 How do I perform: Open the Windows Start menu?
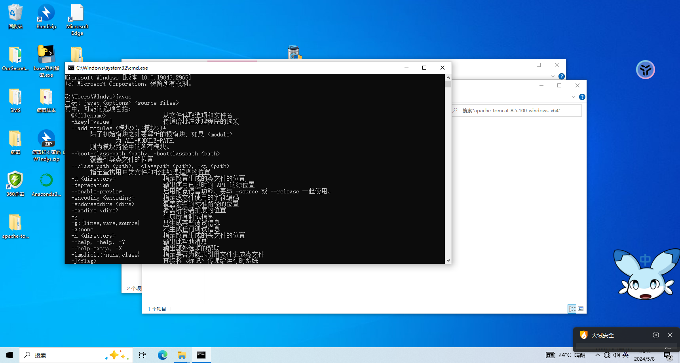pos(9,355)
